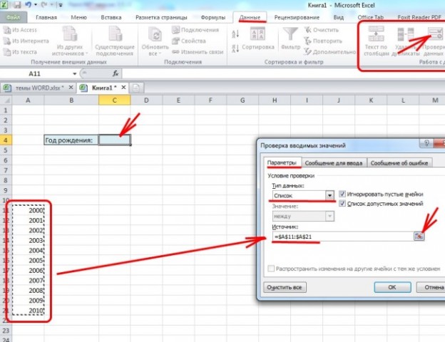Switch to 'Сообщение об ошибке' tab
445x342 pixels.
399,162
